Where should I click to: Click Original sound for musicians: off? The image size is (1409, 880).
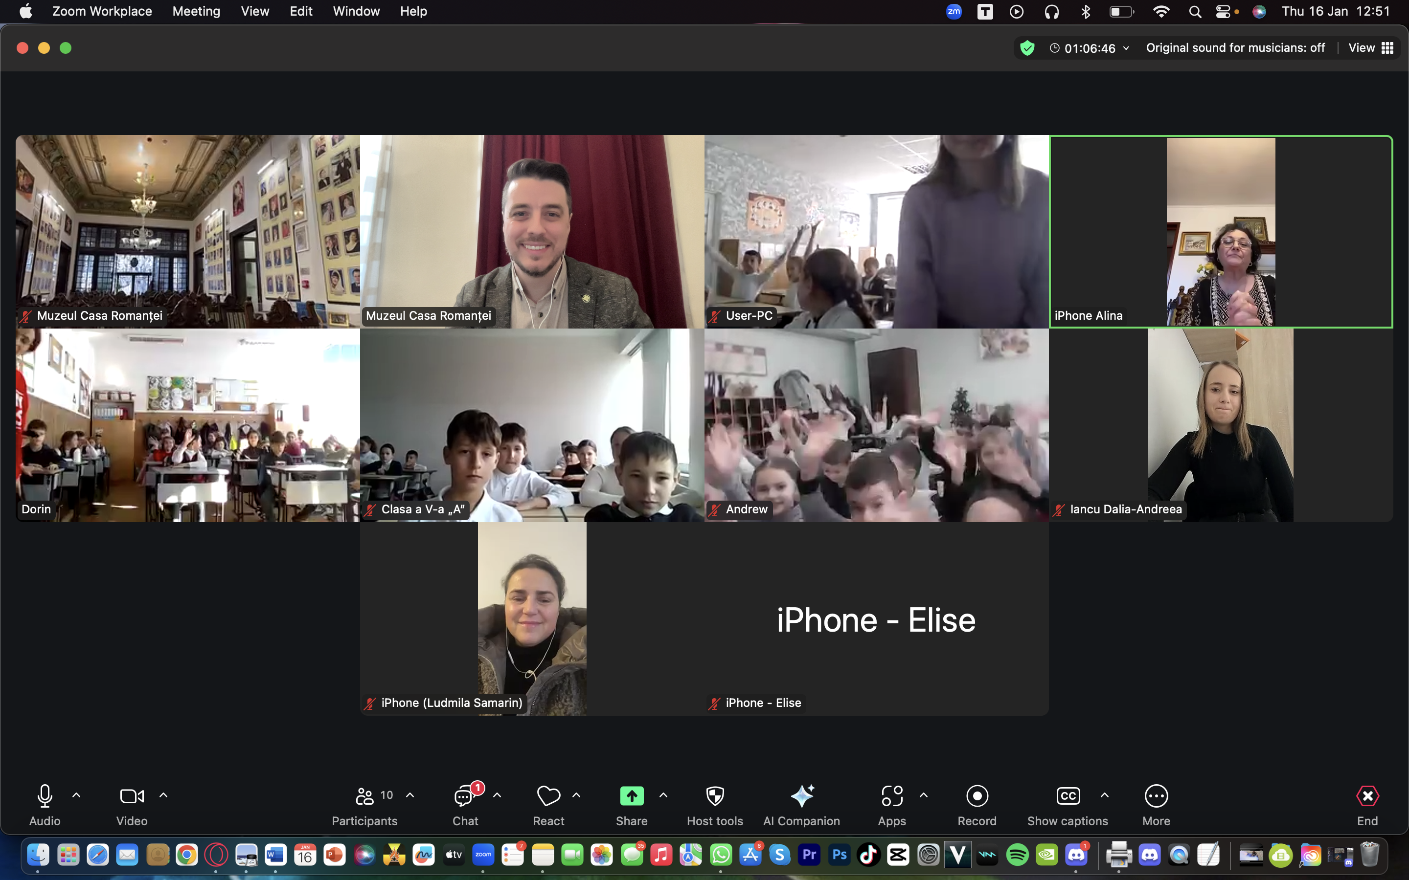pos(1235,48)
